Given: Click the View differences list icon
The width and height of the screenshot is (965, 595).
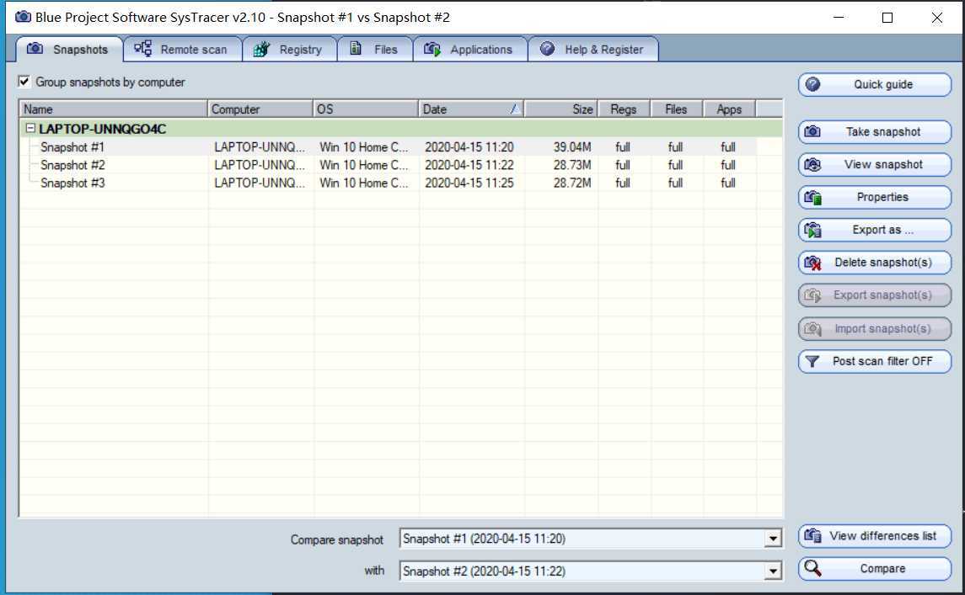Looking at the screenshot, I should [812, 536].
